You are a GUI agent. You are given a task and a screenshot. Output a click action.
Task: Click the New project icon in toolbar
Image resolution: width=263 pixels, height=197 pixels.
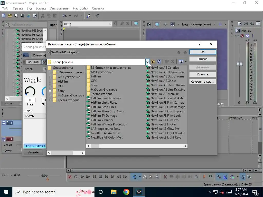pyautogui.click(x=4, y=16)
